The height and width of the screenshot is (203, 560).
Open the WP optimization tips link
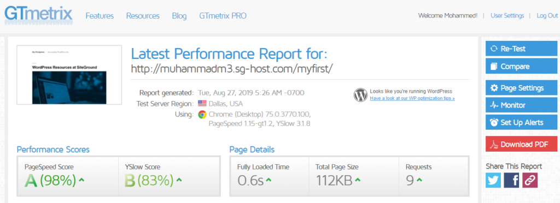tap(412, 98)
